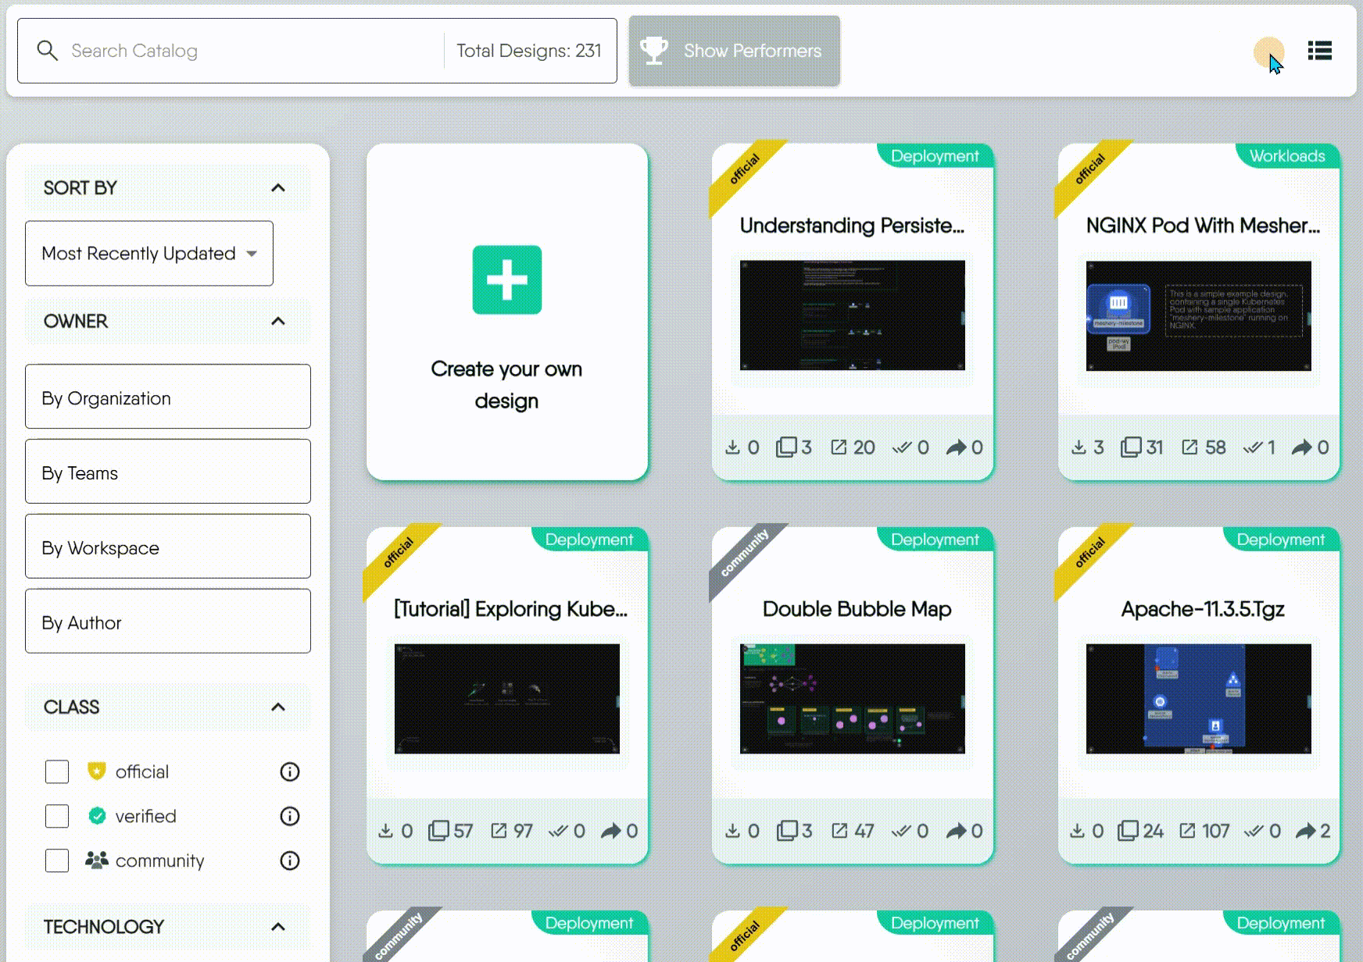Screen dimensions: 1363x962
Task: Click info icon next to official class
Action: 289,771
